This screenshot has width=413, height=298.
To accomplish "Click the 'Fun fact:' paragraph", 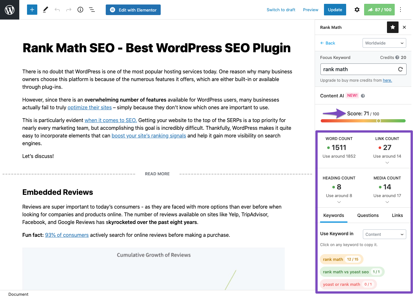I will coord(126,235).
